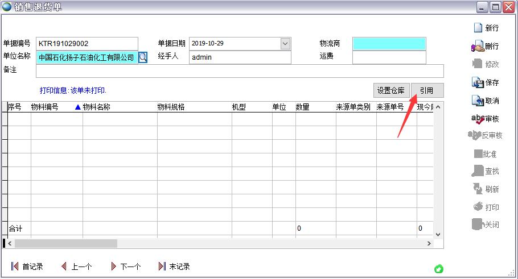The image size is (518, 279).
Task: Click the 设置仓库 button
Action: [391, 90]
